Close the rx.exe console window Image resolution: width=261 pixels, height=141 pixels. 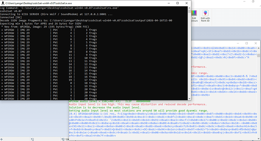pyautogui.click(x=186, y=3)
